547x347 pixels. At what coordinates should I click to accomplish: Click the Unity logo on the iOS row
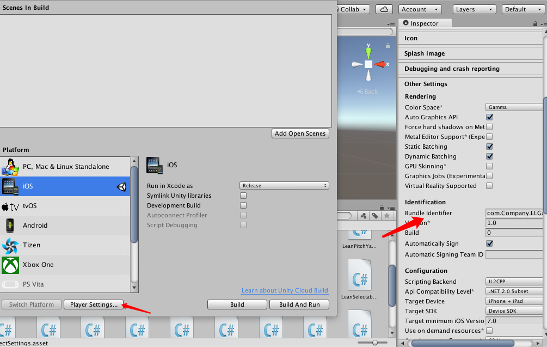coord(122,187)
